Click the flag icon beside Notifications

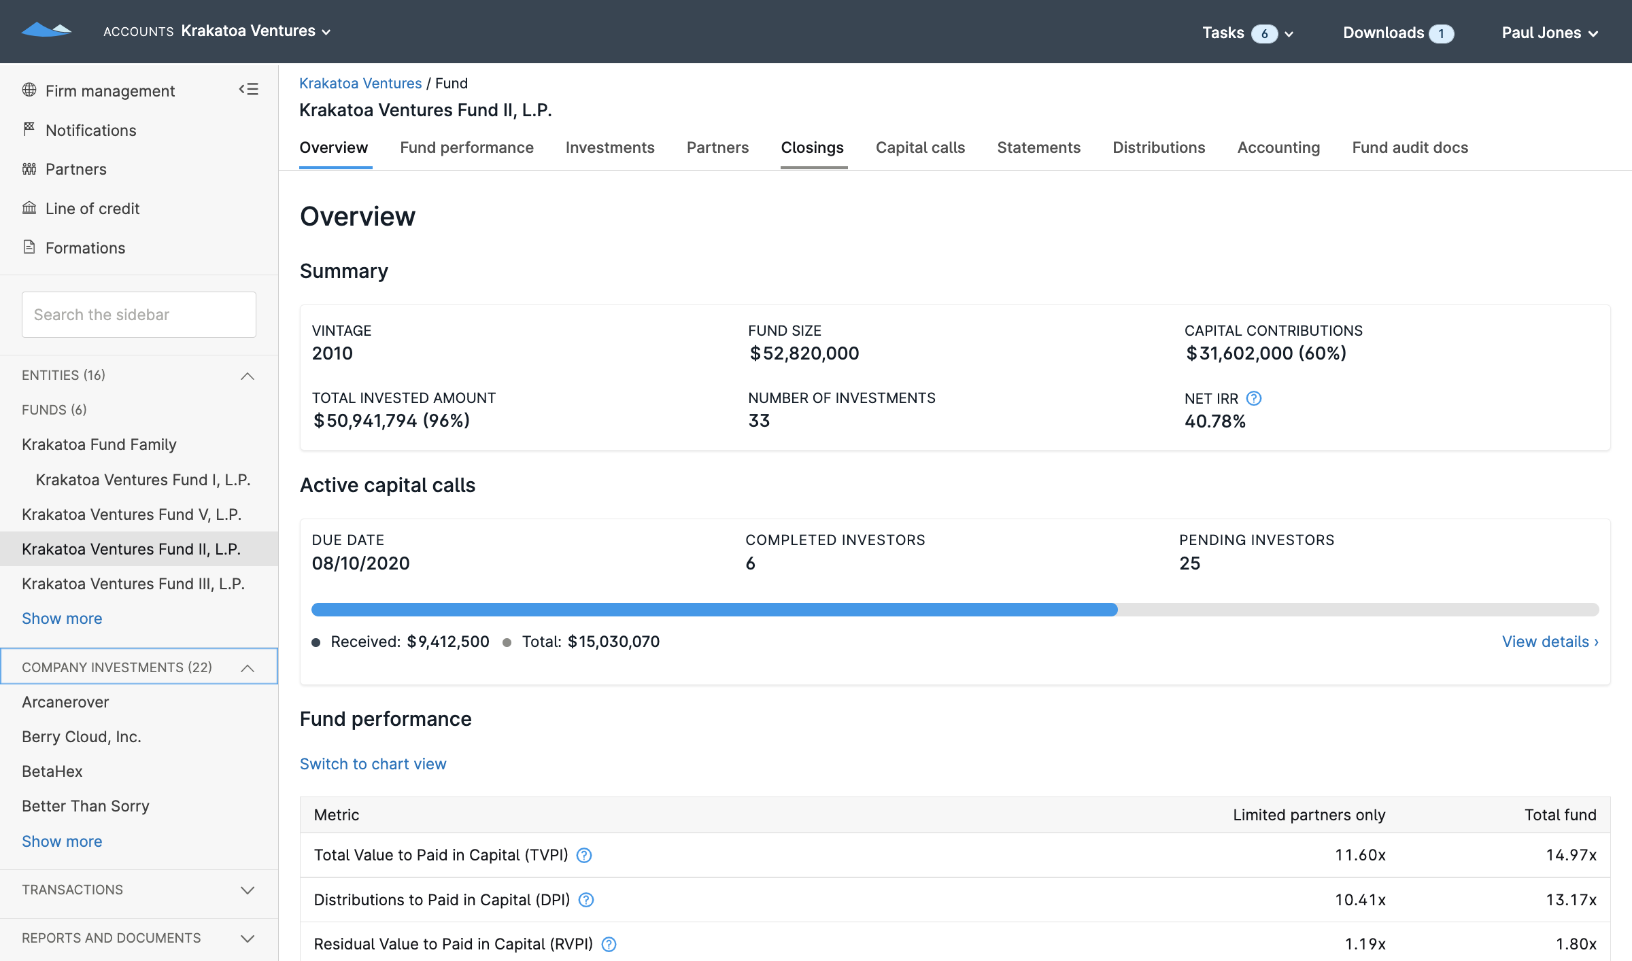click(x=29, y=129)
